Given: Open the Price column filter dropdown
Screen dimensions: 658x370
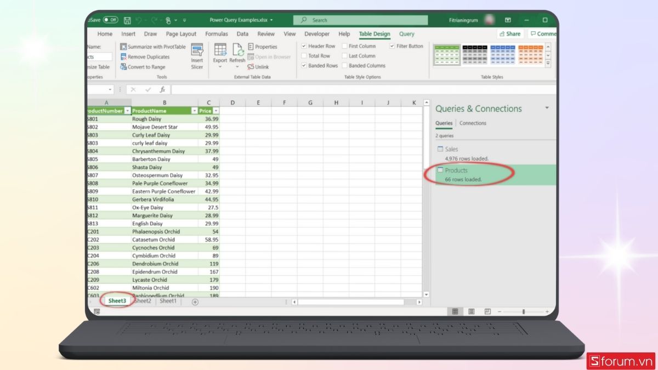Looking at the screenshot, I should point(215,111).
